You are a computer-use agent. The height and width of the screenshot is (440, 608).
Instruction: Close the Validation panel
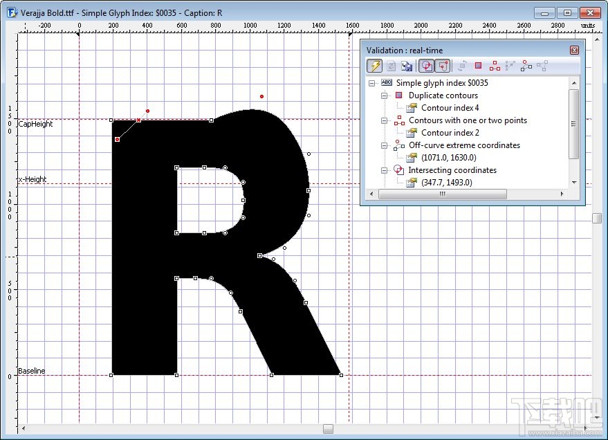tap(574, 50)
